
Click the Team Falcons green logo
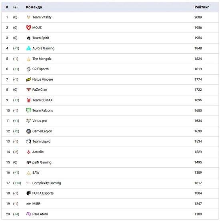(x=28, y=111)
